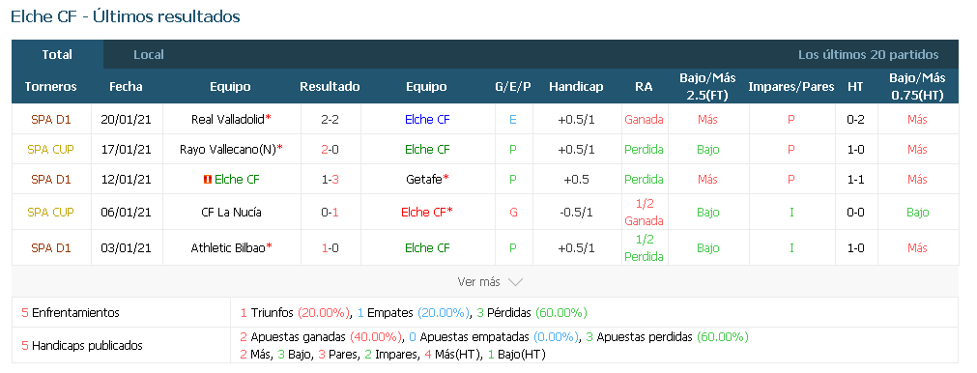Click Getafe team name
This screenshot has width=977, height=373.
click(423, 180)
